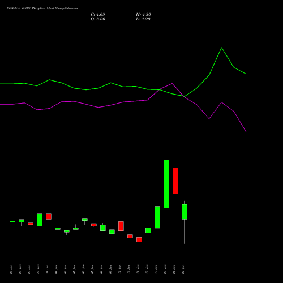283x283 pixels.
Task: Select the red candle above 12 Jan
Action: coord(121,226)
